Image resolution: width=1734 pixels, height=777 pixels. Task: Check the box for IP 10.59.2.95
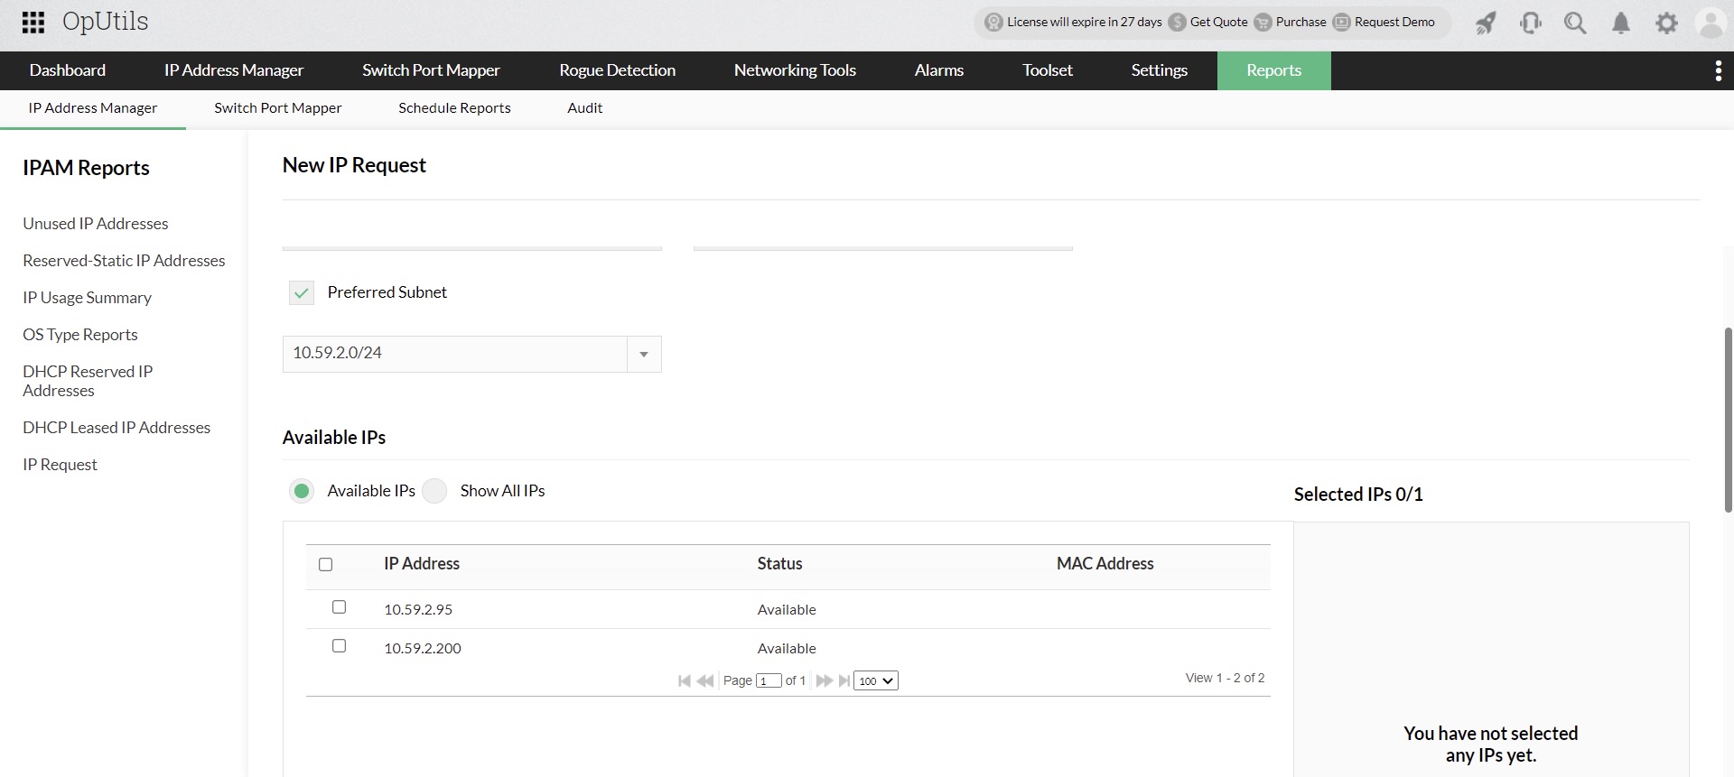pos(340,607)
